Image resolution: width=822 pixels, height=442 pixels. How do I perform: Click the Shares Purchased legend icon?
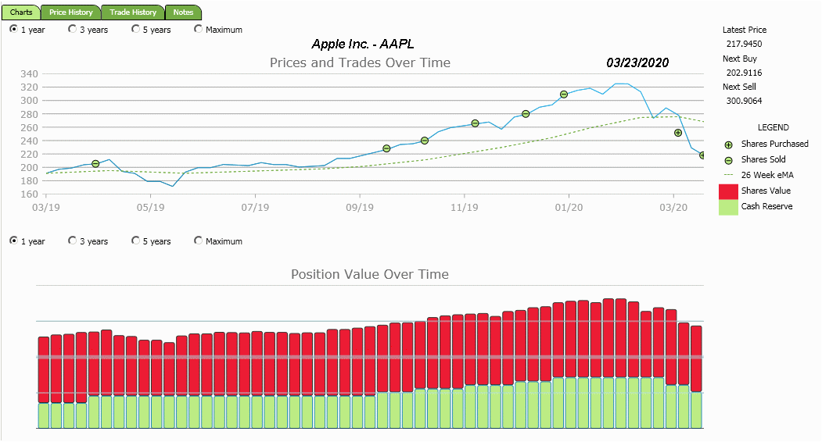tap(729, 144)
